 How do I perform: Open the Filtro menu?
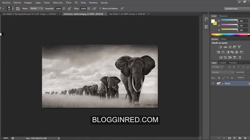point(69,3)
